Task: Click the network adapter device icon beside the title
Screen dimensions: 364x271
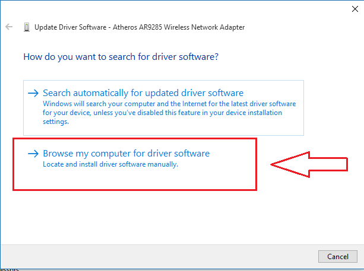Action: click(27, 27)
